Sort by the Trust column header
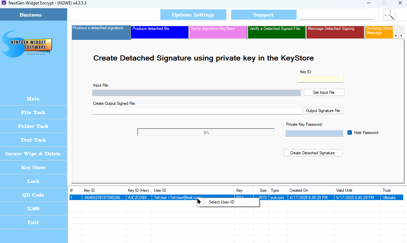 point(392,190)
